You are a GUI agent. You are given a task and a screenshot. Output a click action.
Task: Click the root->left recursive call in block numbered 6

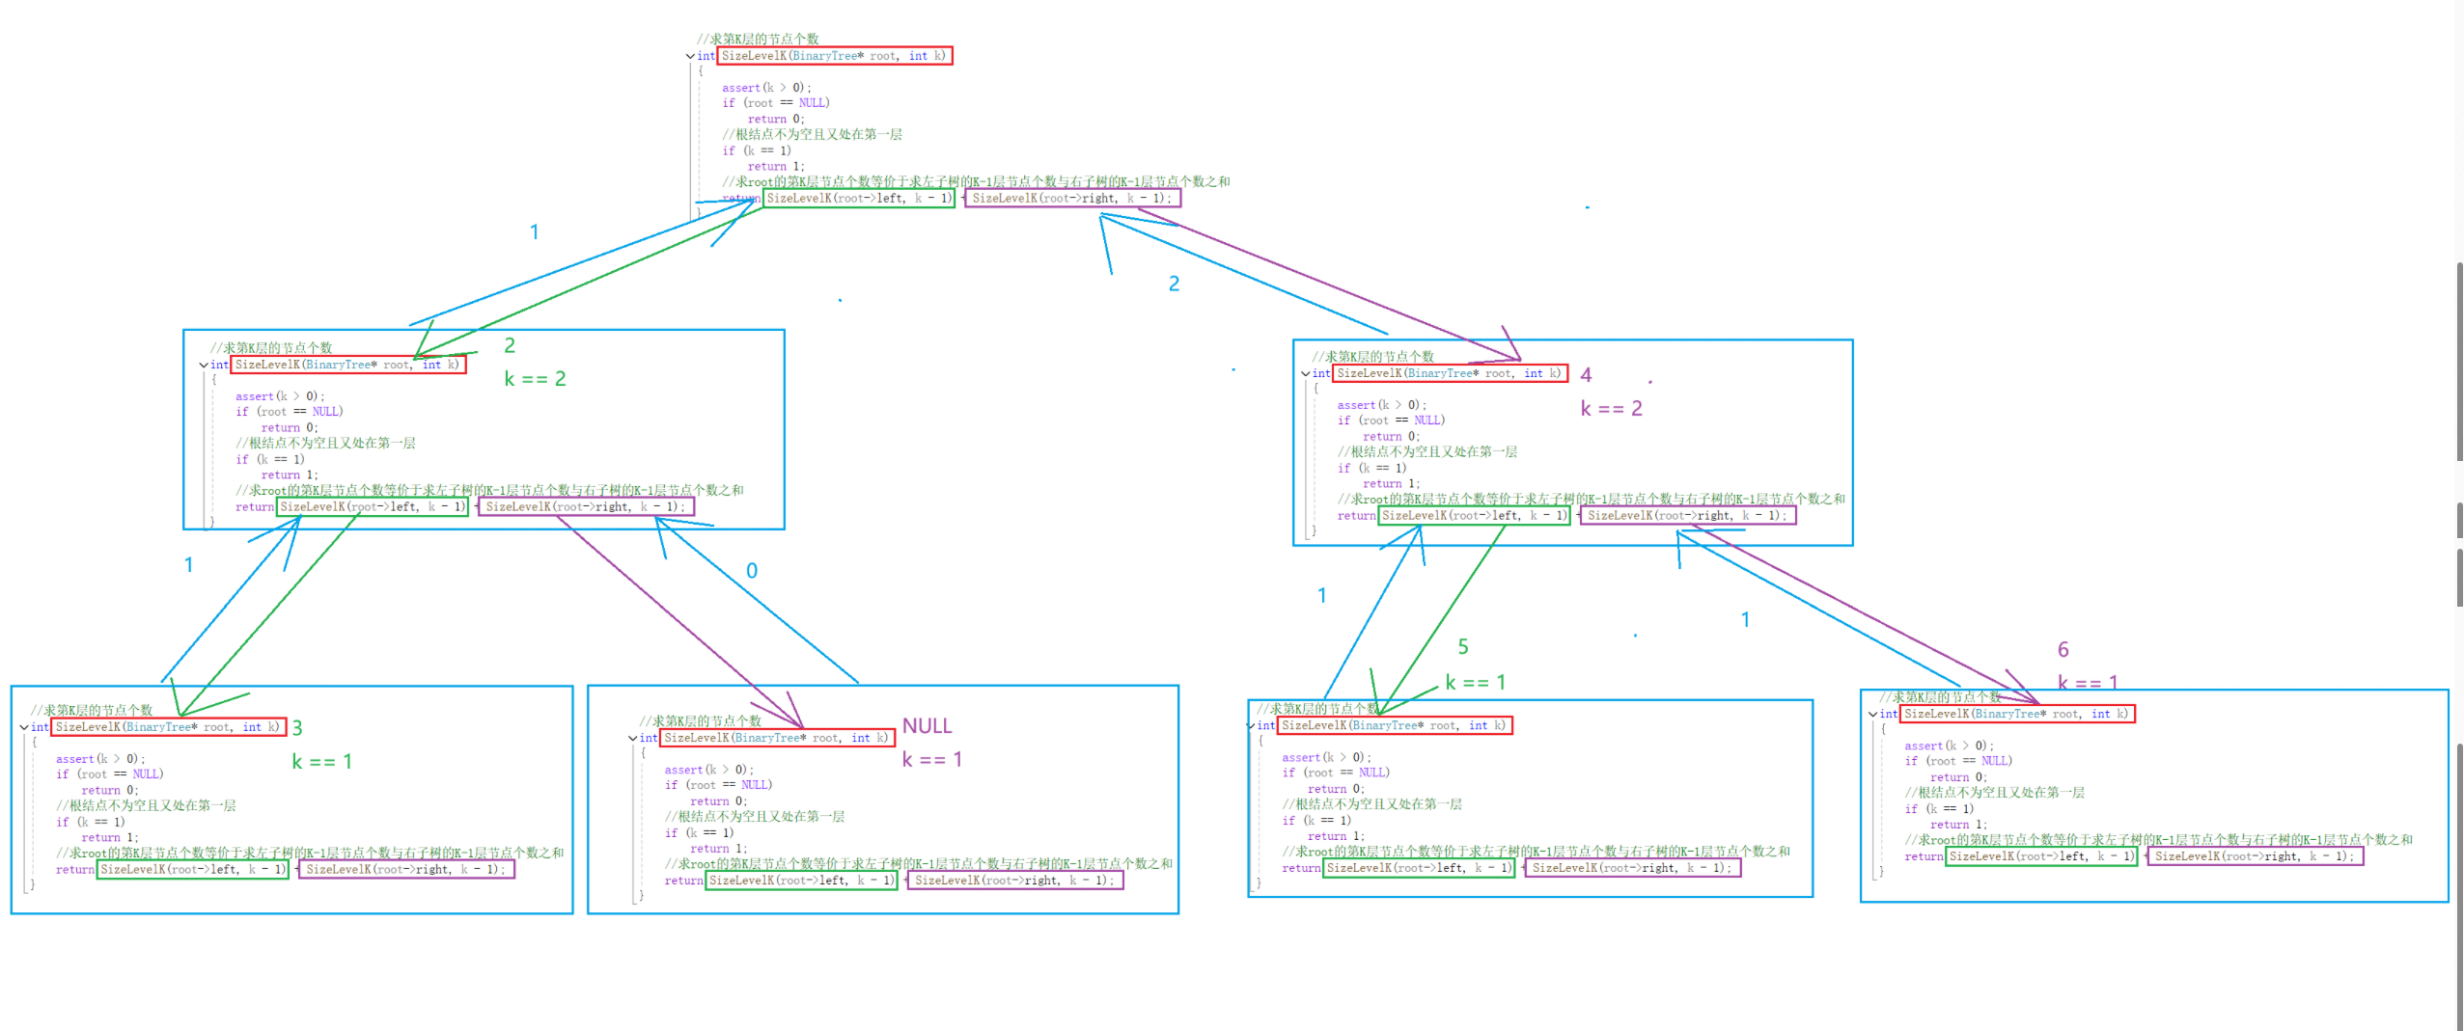[2042, 855]
